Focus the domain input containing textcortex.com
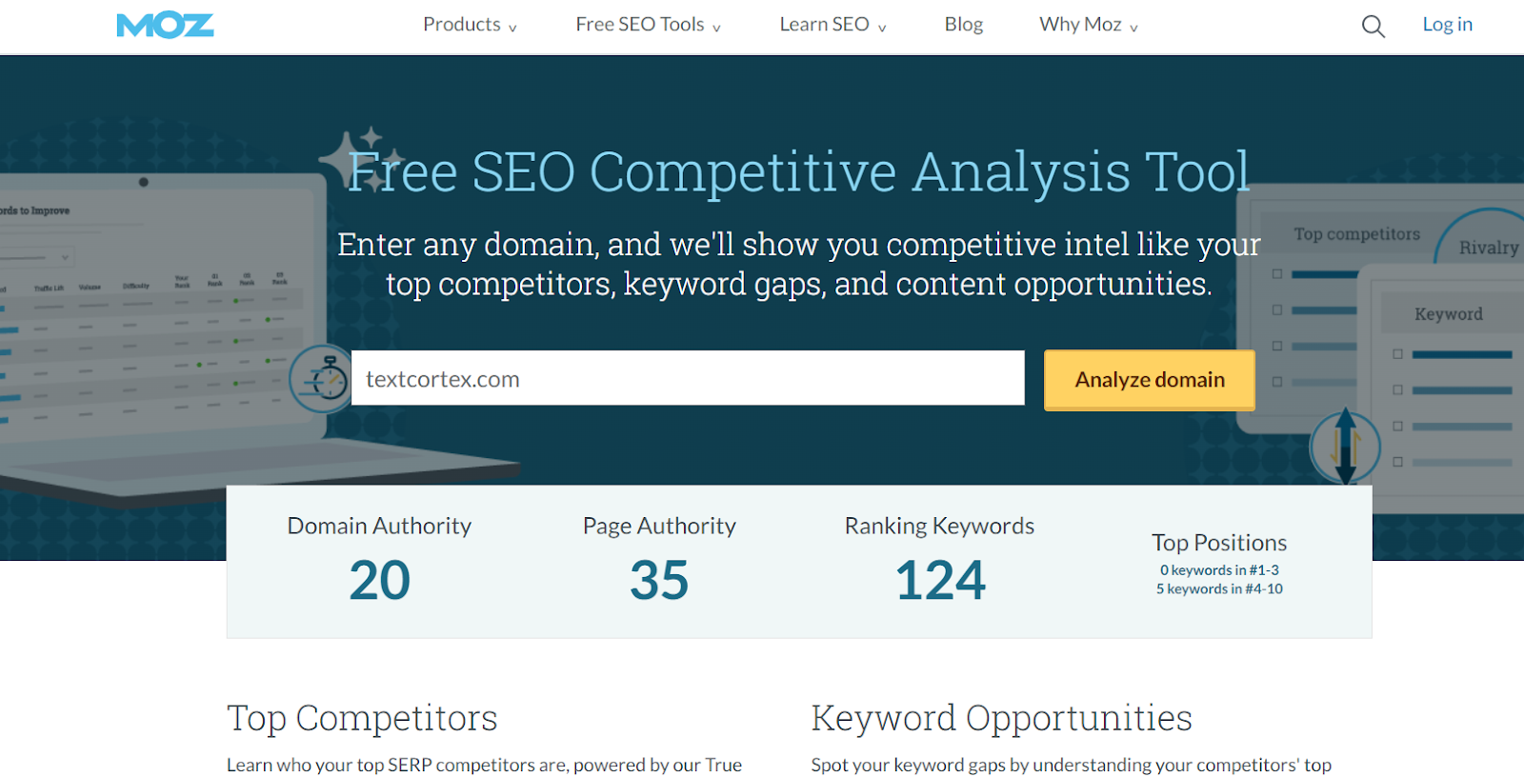The width and height of the screenshot is (1524, 777). [x=687, y=379]
